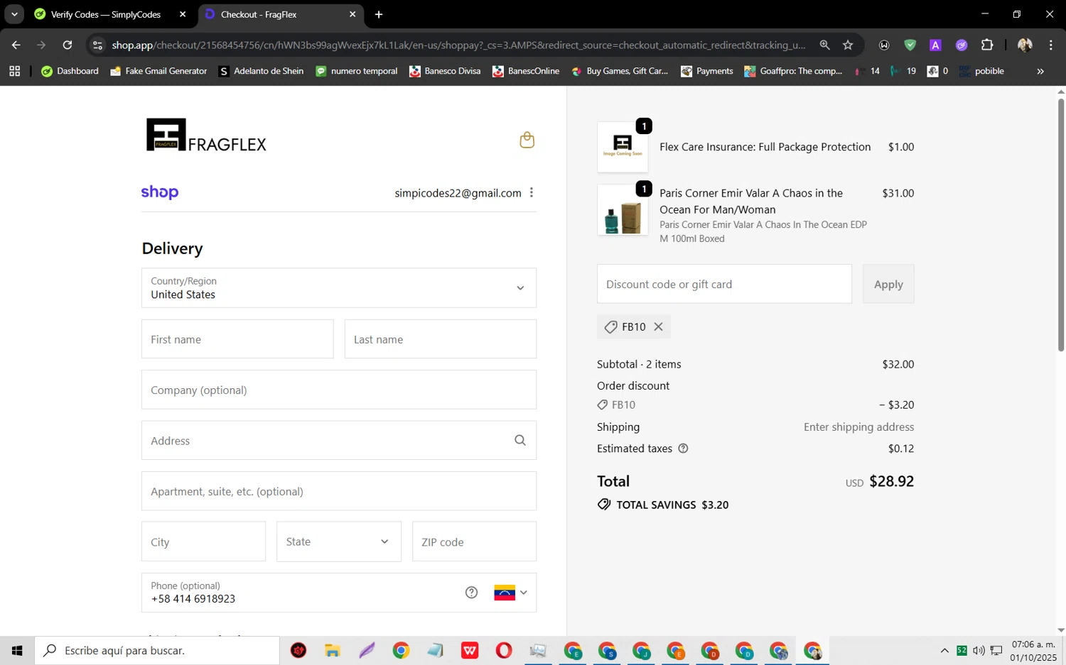Open Payments bookmark
1066x665 pixels.
707,71
